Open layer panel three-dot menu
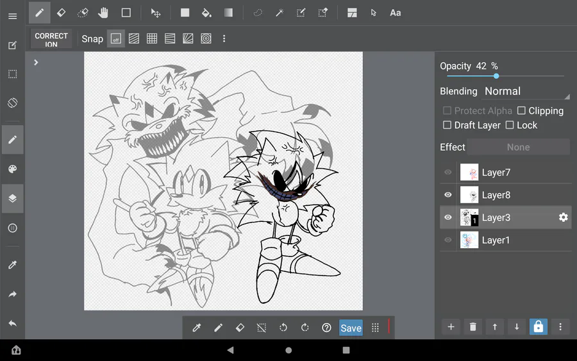The width and height of the screenshot is (577, 361). 560,327
